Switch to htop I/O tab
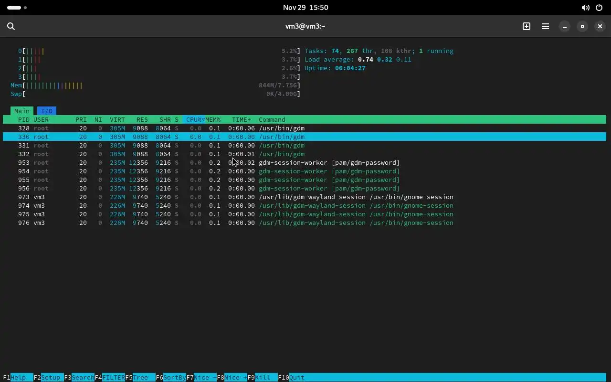The width and height of the screenshot is (611, 382). [x=47, y=111]
